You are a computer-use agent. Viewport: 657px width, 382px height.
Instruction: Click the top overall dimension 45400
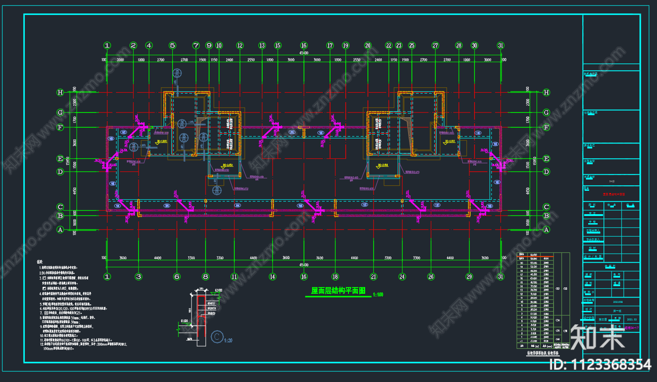coord(304,53)
